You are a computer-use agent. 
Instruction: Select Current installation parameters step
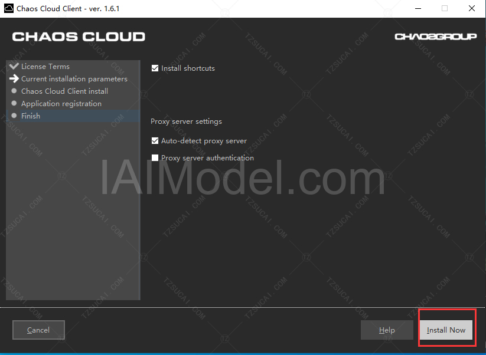74,79
